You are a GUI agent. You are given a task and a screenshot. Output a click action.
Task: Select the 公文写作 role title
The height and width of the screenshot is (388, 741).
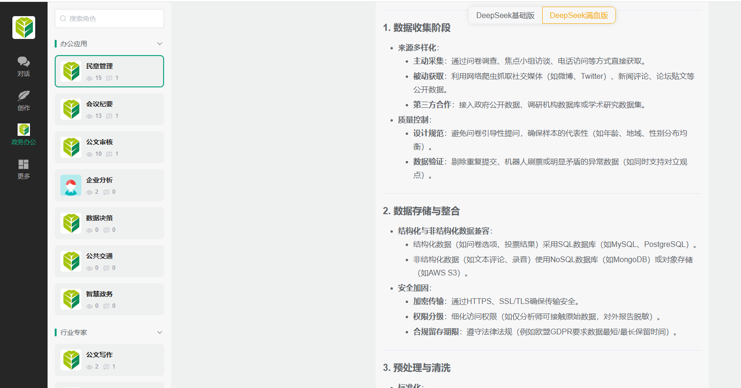[x=99, y=355]
